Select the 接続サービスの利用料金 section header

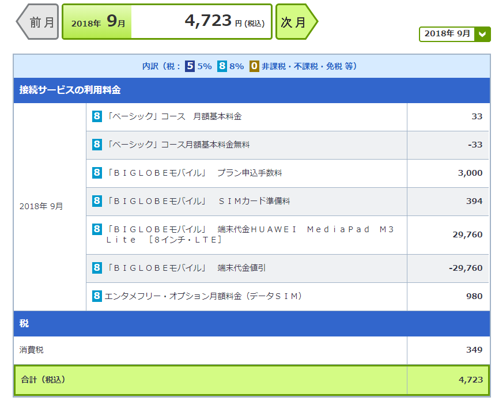click(70, 90)
